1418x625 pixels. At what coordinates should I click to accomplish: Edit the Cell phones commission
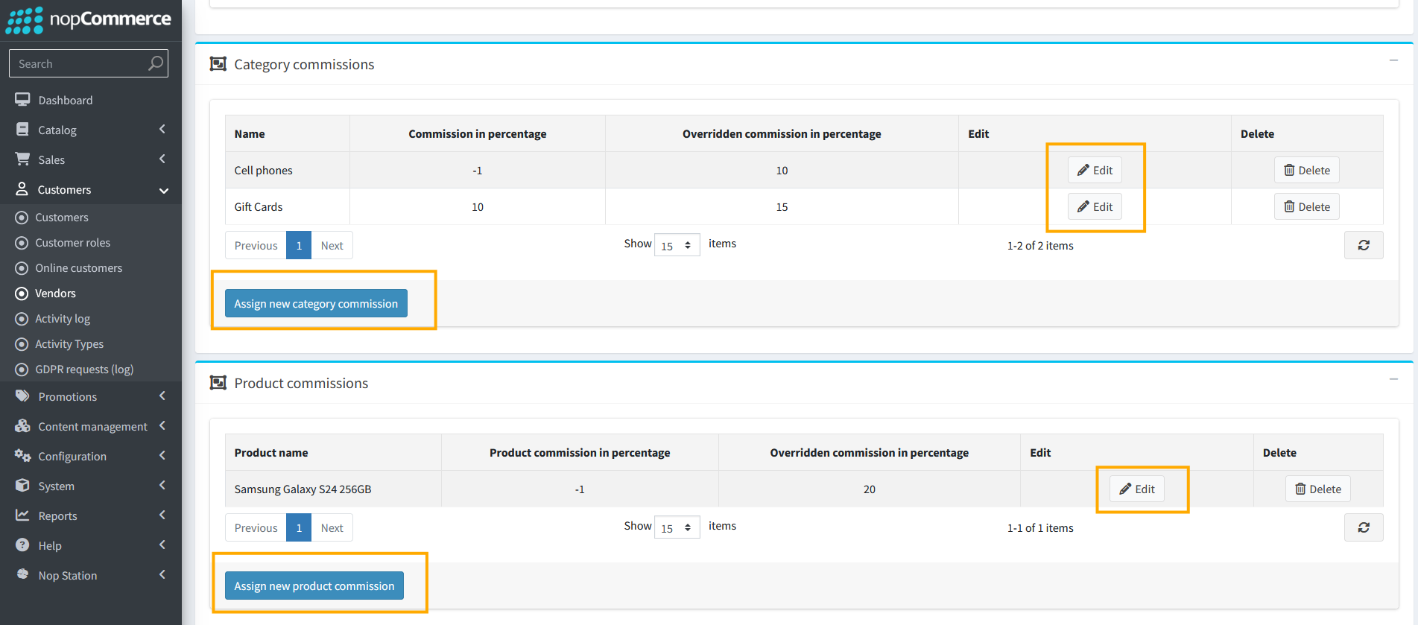1095,171
